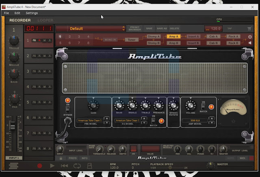Open the File menu

tap(6, 13)
